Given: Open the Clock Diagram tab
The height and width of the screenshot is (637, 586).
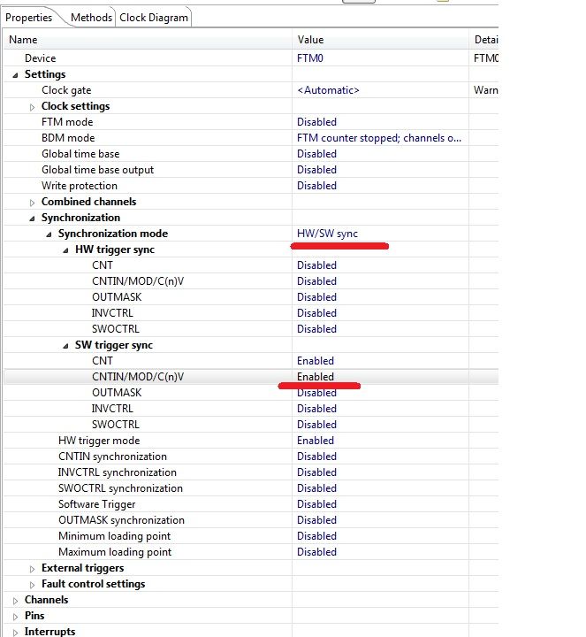Looking at the screenshot, I should click(x=154, y=18).
